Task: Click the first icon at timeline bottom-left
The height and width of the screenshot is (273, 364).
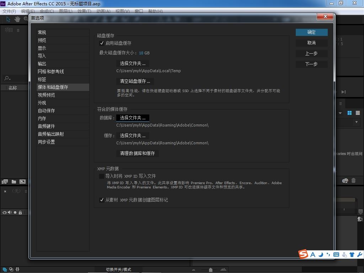Action: coord(5,269)
